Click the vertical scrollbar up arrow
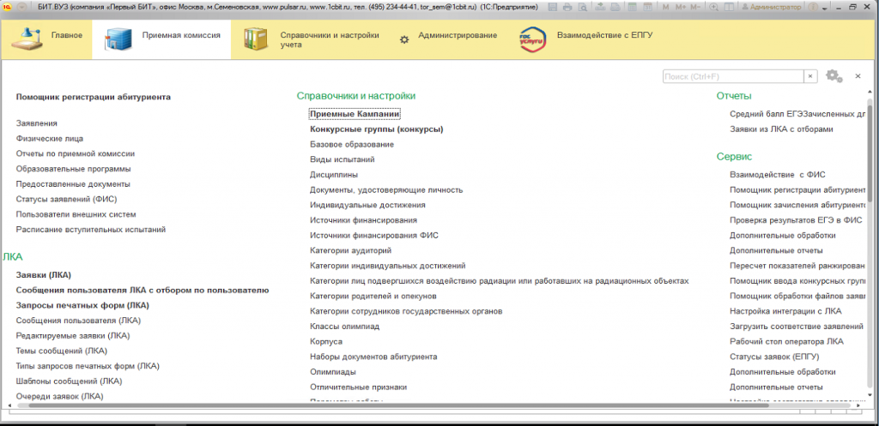This screenshot has width=879, height=426. click(870, 93)
